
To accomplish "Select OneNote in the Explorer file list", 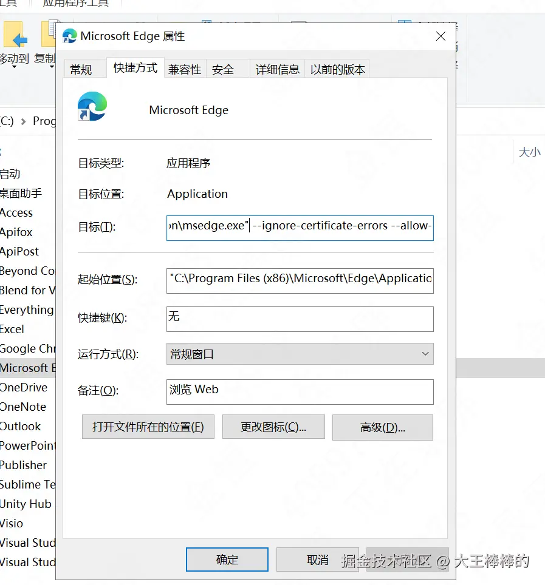I will point(23,407).
